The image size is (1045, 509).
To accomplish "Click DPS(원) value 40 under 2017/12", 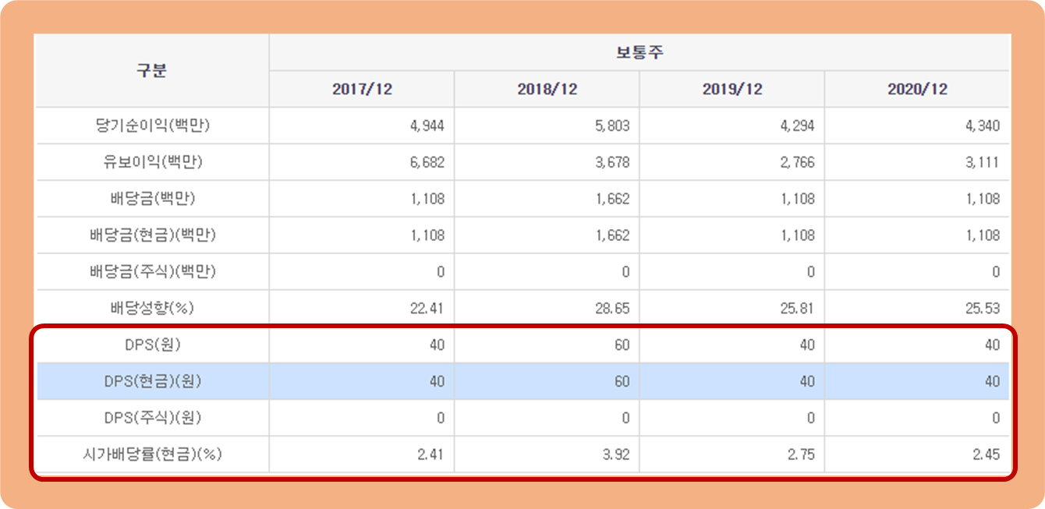I will [x=437, y=345].
